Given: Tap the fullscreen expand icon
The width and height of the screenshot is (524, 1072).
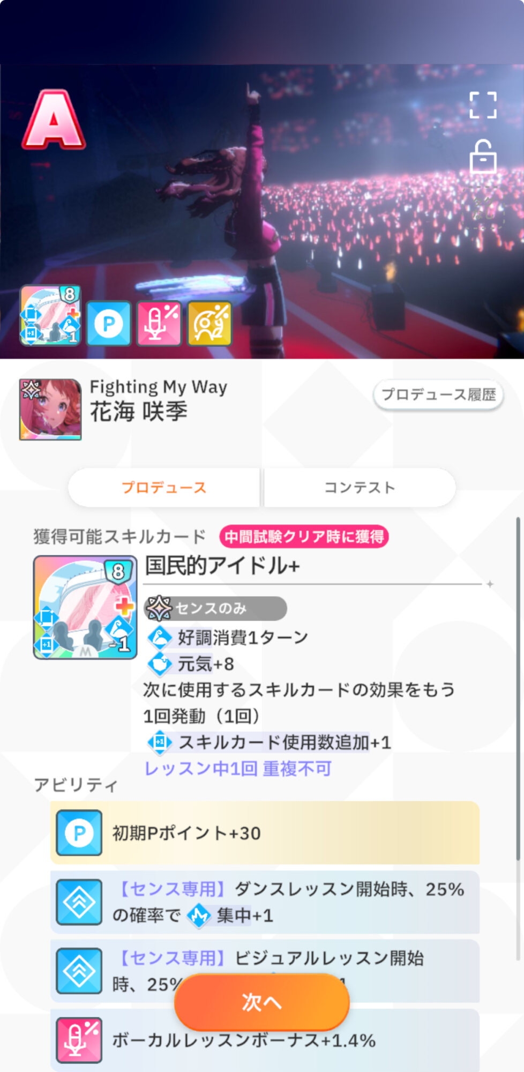Looking at the screenshot, I should [x=483, y=105].
